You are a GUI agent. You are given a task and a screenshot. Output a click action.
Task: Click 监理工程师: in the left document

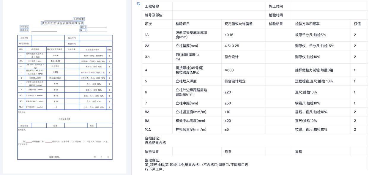coord(55,157)
